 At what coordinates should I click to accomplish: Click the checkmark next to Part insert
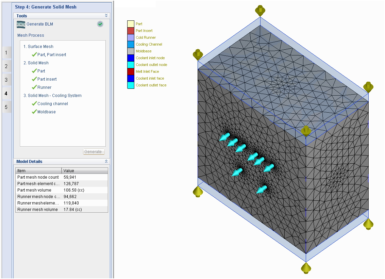34,79
